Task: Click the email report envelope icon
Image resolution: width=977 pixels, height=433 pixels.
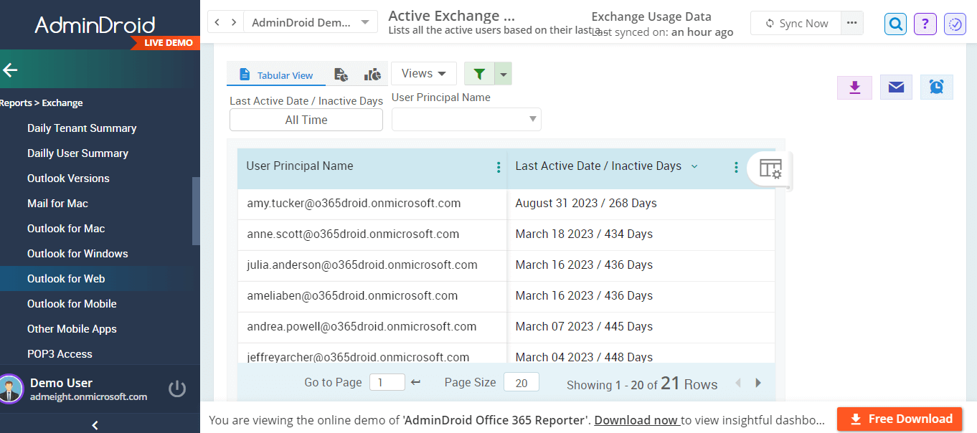Action: coord(896,87)
